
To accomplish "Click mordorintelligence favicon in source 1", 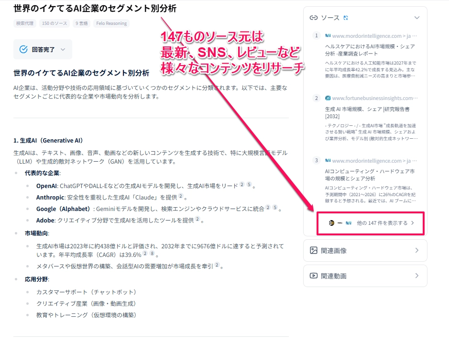I will tap(328, 36).
